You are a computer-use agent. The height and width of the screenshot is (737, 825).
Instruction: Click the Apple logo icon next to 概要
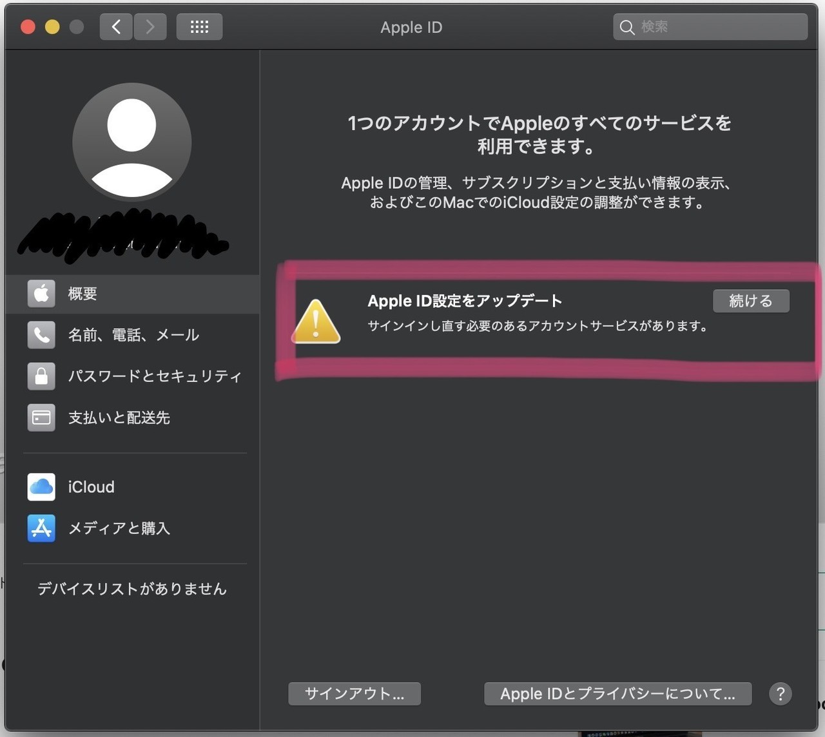[41, 294]
